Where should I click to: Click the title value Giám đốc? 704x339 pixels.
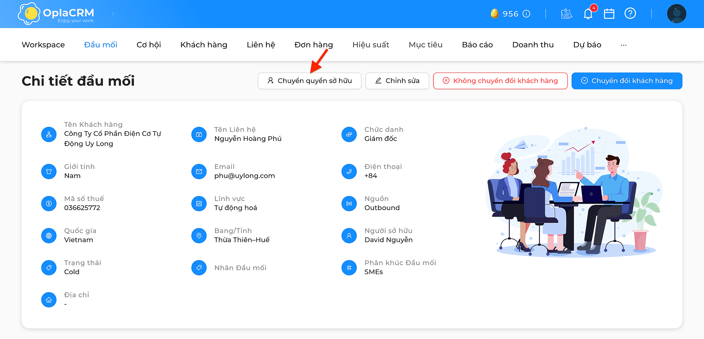tap(381, 139)
